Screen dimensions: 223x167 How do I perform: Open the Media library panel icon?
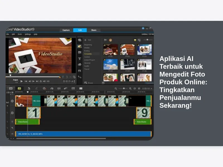[80, 40]
